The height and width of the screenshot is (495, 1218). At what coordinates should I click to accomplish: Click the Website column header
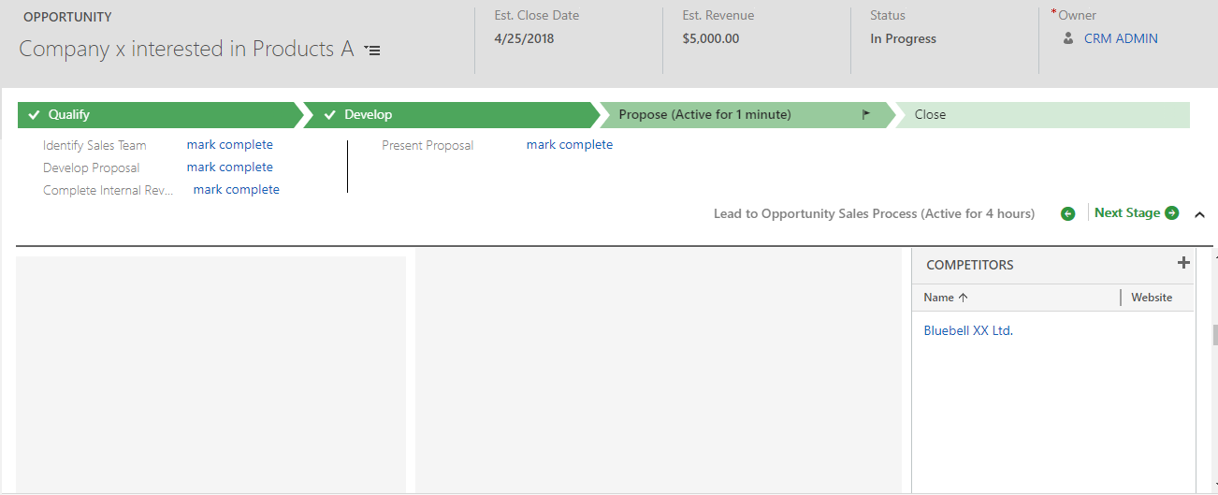click(x=1152, y=298)
